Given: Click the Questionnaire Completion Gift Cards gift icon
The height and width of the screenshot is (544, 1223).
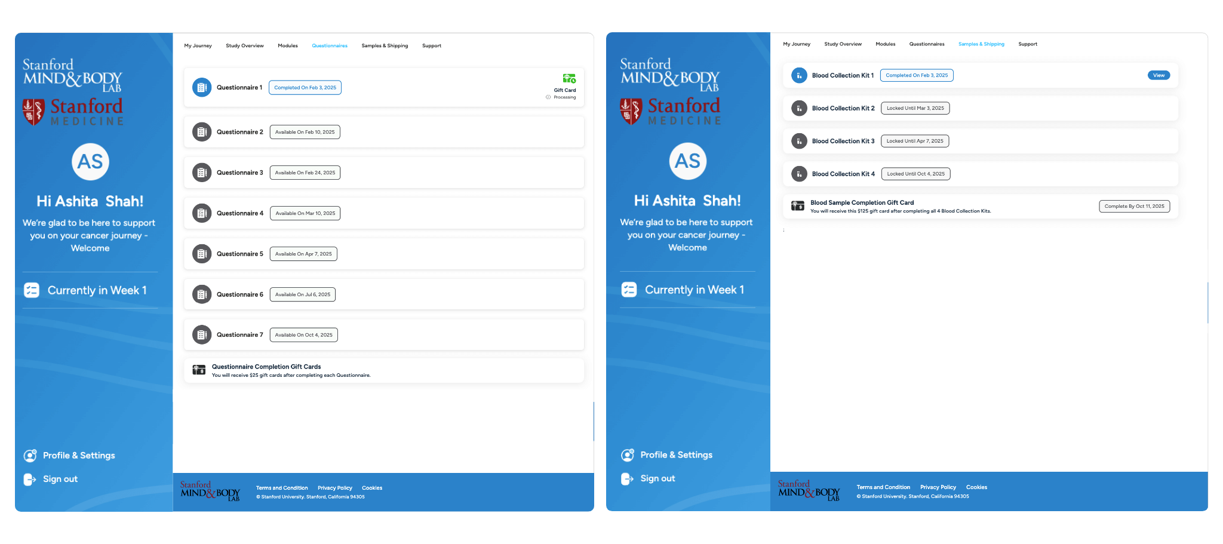Looking at the screenshot, I should click(198, 369).
